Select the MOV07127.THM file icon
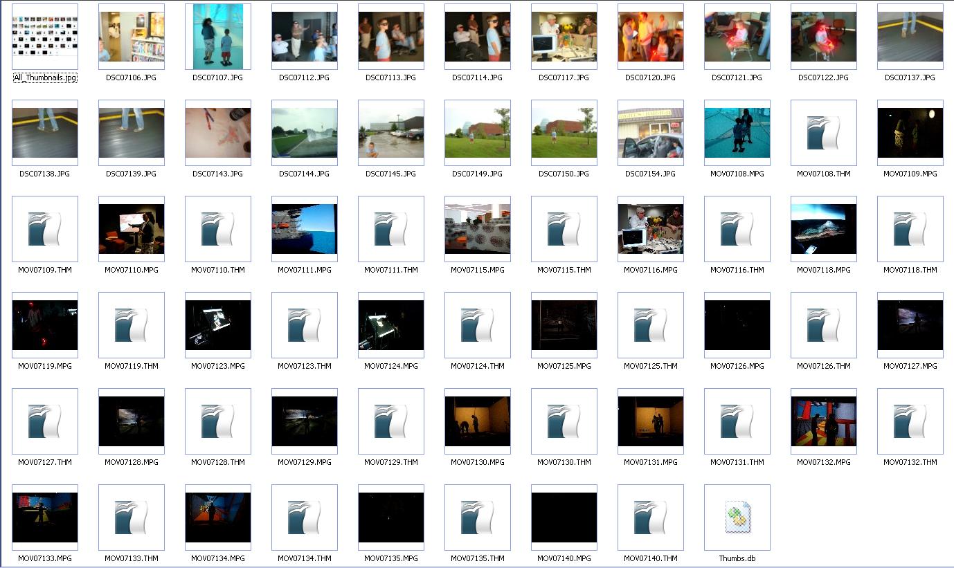954x568 pixels. pyautogui.click(x=45, y=421)
